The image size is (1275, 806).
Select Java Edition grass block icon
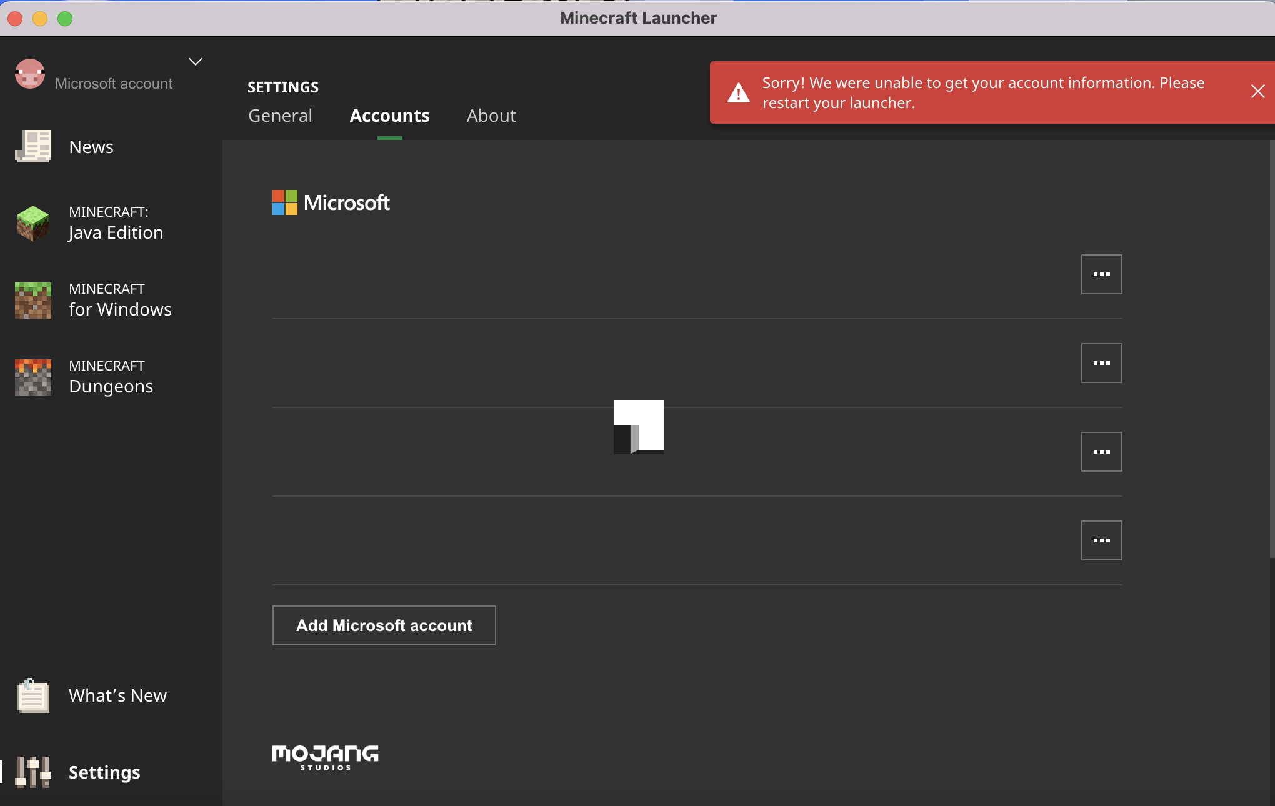coord(33,224)
